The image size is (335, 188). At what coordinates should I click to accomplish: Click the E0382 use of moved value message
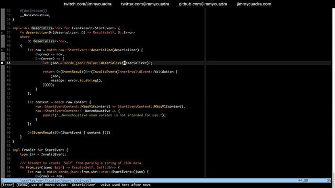[76, 185]
